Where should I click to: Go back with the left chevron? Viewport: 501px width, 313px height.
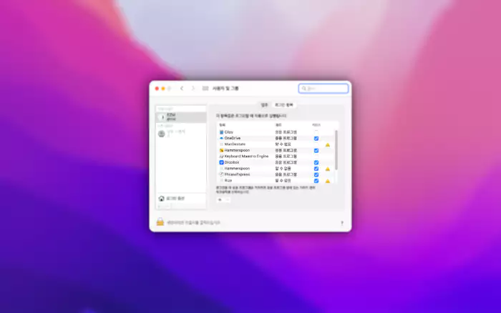point(182,89)
